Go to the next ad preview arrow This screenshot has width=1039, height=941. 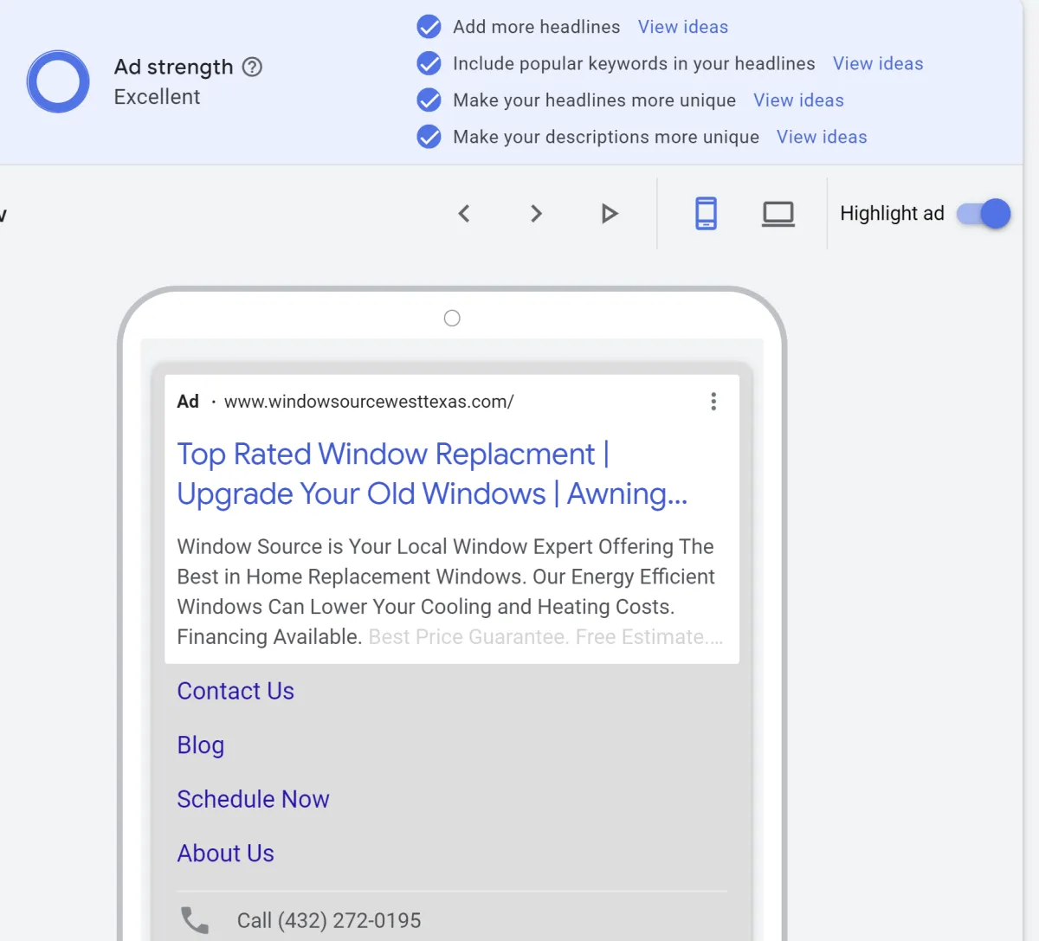(x=536, y=214)
